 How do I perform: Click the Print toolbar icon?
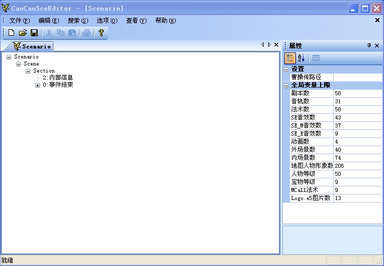click(87, 33)
